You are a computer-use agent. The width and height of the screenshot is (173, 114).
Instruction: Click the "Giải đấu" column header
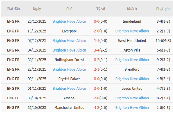coord(13,9)
